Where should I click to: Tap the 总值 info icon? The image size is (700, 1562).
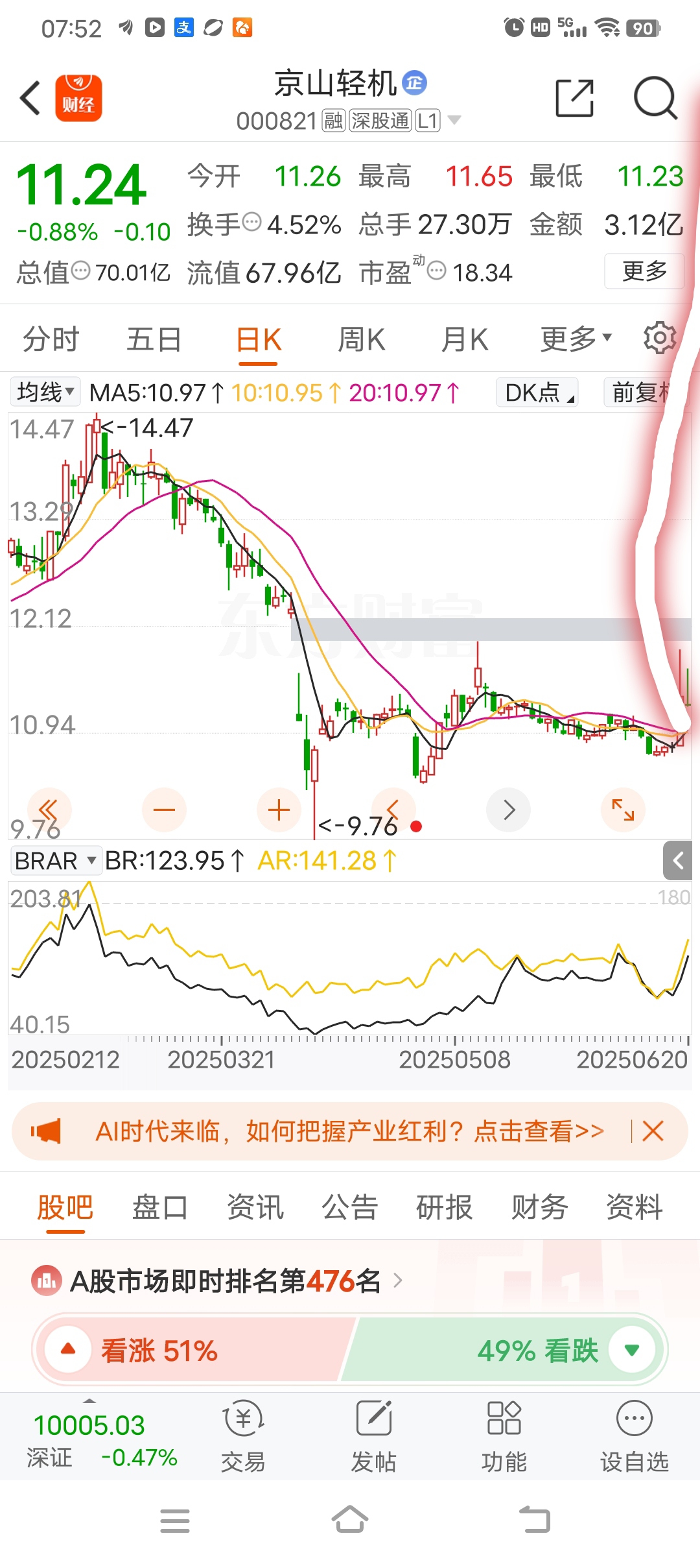[x=80, y=270]
